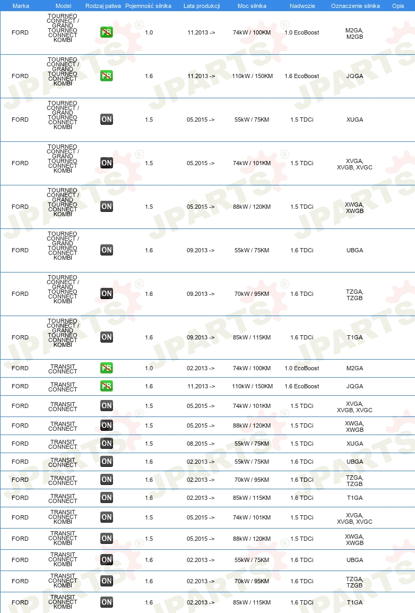Select '09.2013 ->' date in Tourneo T1GA row

pyautogui.click(x=201, y=337)
